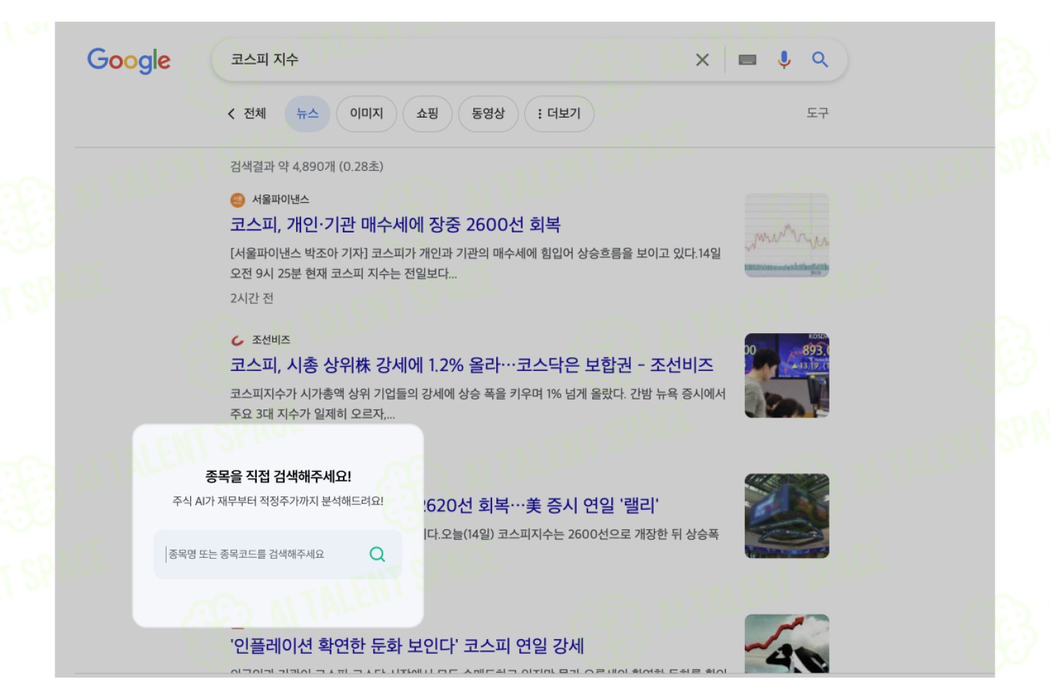The image size is (1050, 700).
Task: Open the 도구 search tools
Action: pyautogui.click(x=817, y=113)
